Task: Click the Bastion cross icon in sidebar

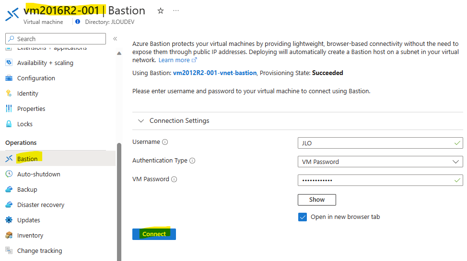Action: 9,159
